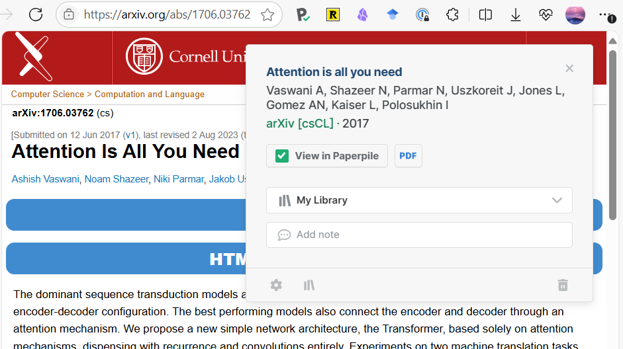Click the View in Paperpile button
The height and width of the screenshot is (349, 623).
pyautogui.click(x=327, y=156)
